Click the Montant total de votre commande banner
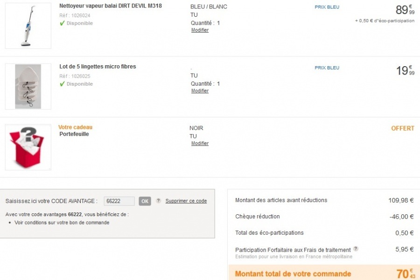 [x=293, y=273]
